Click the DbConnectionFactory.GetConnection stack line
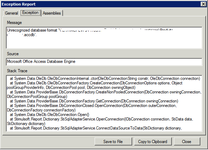The image size is (208, 150). (x=94, y=101)
